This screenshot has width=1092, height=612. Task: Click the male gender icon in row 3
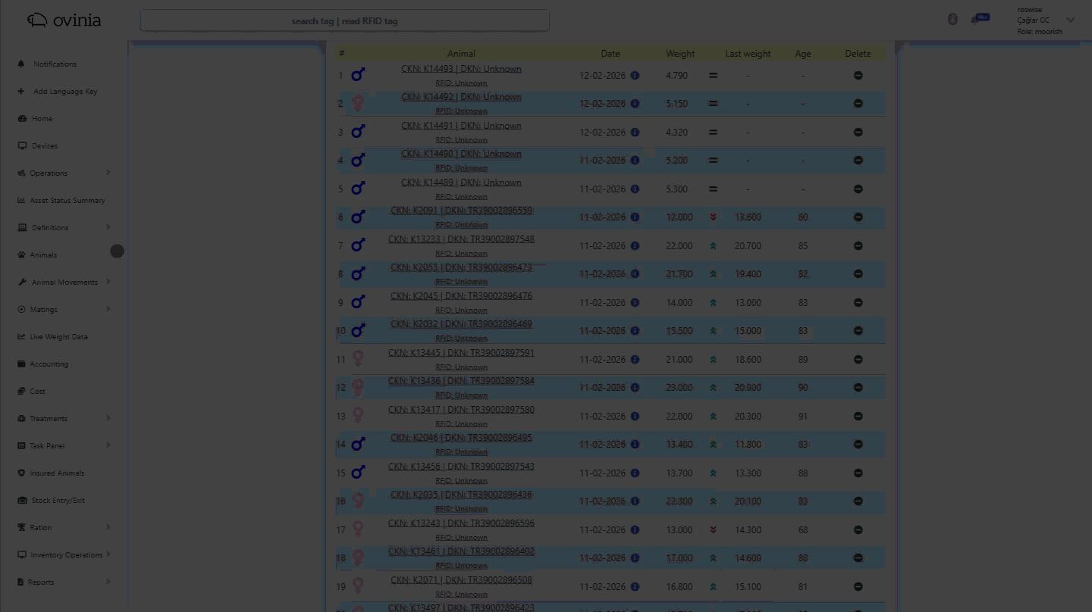pos(358,132)
